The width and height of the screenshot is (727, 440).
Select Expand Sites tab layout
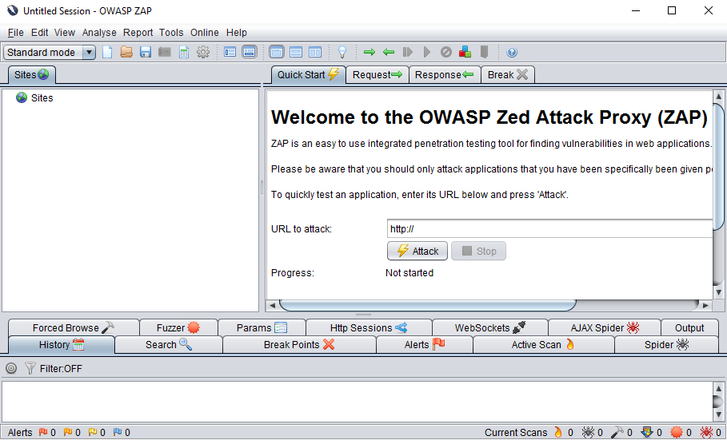pos(277,52)
